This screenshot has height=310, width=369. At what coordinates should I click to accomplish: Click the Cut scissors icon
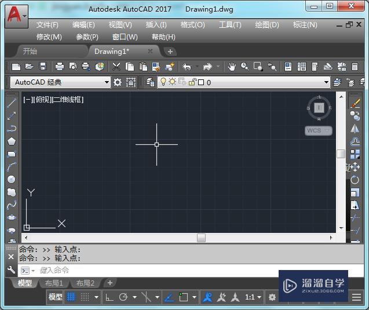click(116, 67)
